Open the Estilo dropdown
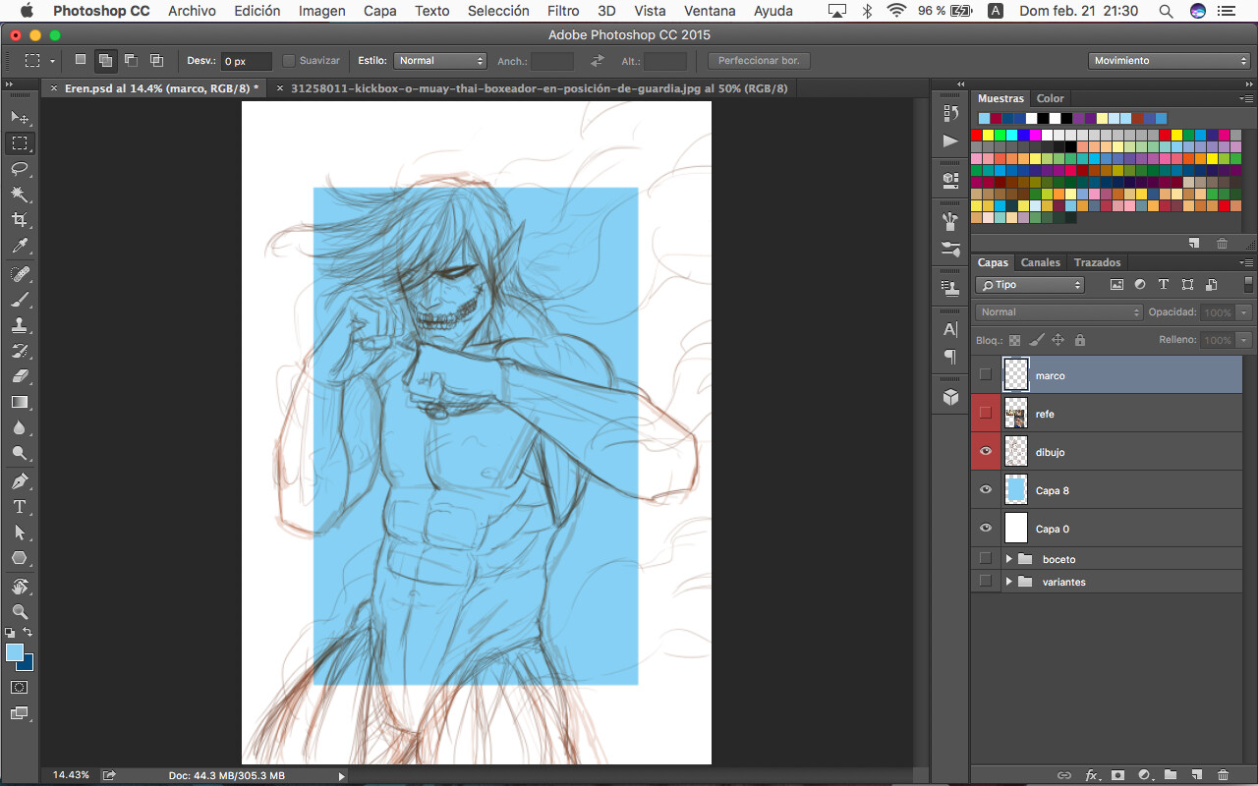The image size is (1258, 786). coord(440,61)
